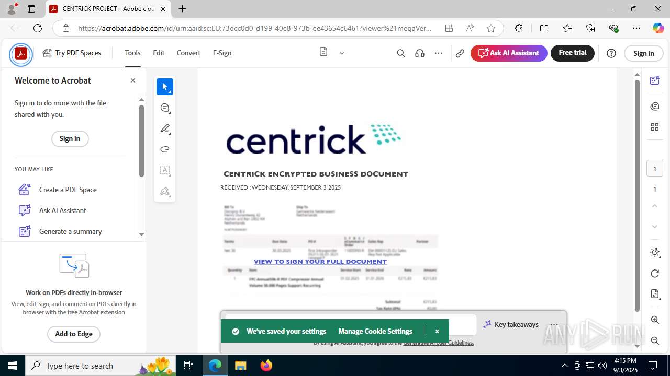Click Key takeaways button
The image size is (670, 376).
point(511,324)
